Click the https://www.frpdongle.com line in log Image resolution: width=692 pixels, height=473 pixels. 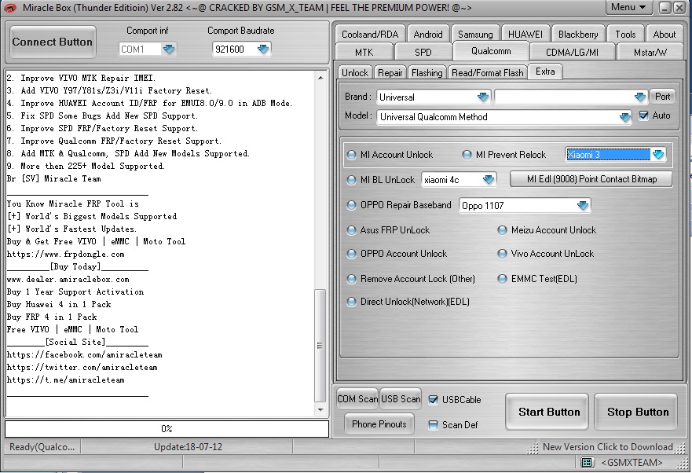(66, 255)
